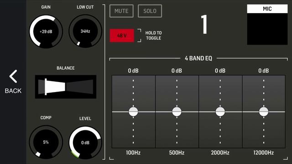Click the 0 dB value above 500Hz band

tap(177, 71)
